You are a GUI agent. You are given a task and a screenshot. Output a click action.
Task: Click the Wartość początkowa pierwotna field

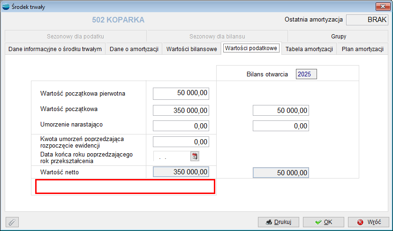[x=181, y=93]
